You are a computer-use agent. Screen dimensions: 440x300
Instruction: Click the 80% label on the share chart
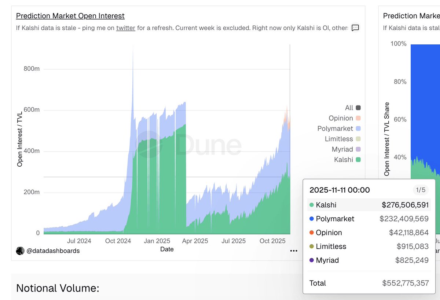400,82
